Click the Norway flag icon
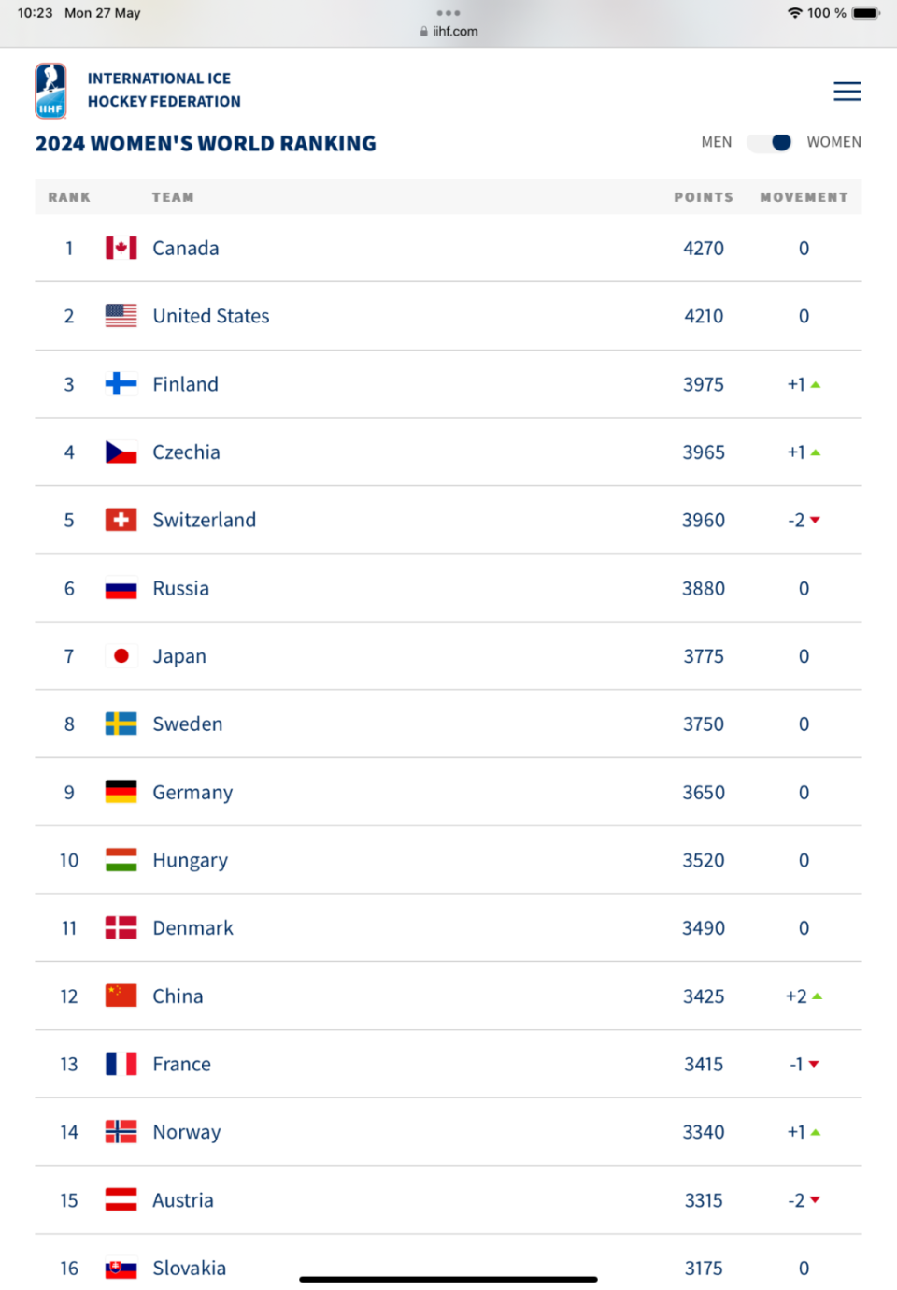The height and width of the screenshot is (1290, 897). 121,1132
